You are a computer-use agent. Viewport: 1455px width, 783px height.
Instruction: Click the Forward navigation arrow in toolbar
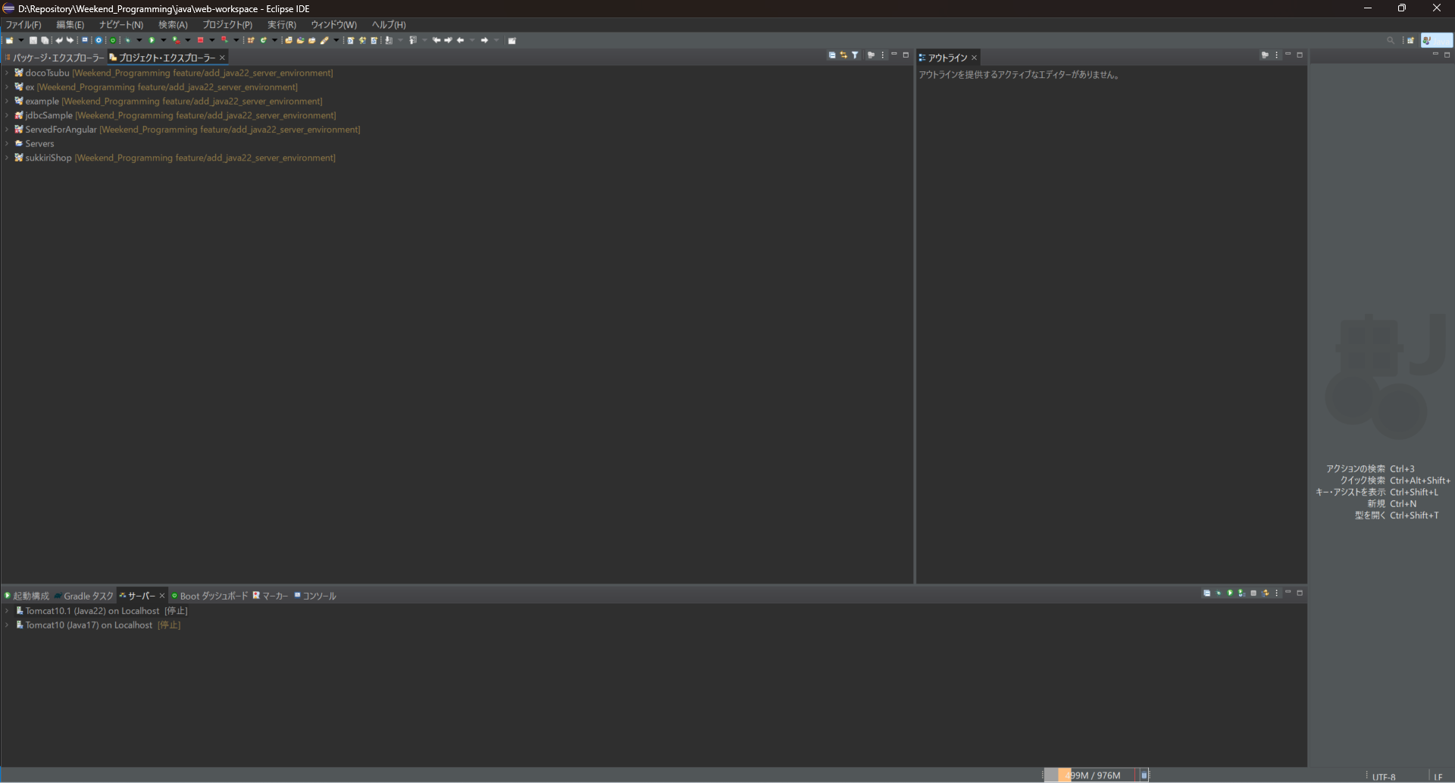484,40
